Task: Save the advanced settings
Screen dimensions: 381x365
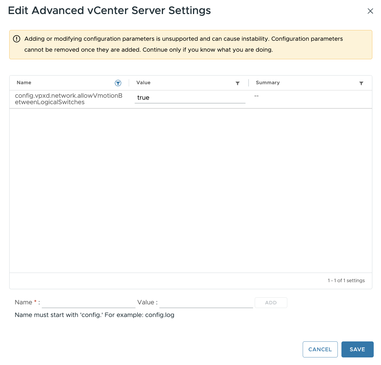Action: point(357,349)
